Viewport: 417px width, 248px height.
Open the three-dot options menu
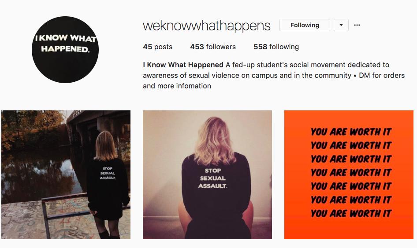(357, 25)
